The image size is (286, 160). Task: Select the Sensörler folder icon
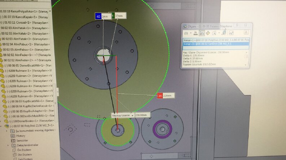click(x=13, y=141)
